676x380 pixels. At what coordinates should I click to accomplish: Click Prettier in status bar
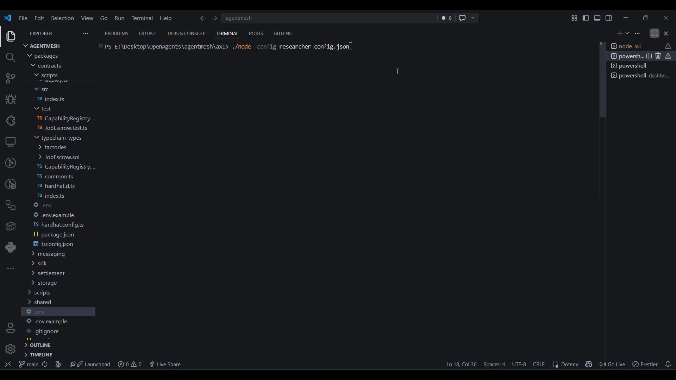(x=645, y=365)
